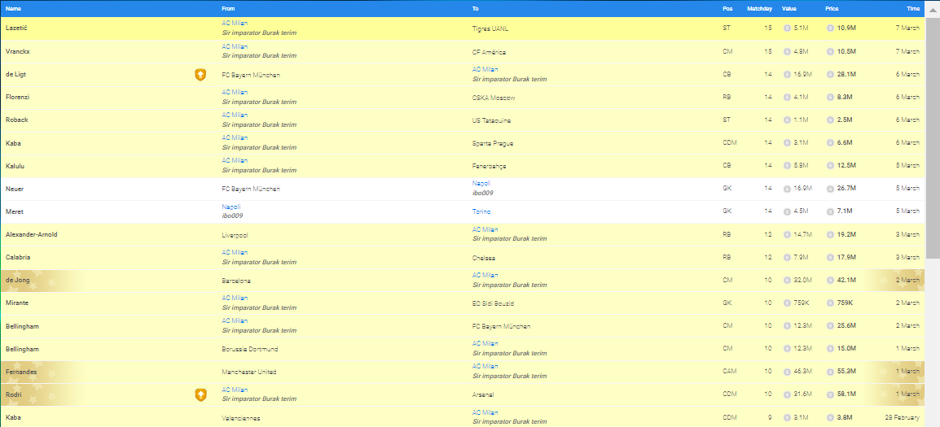Click the Arsenal destination in Rodri's row
Viewport: 940px width, 427px height.
[482, 394]
